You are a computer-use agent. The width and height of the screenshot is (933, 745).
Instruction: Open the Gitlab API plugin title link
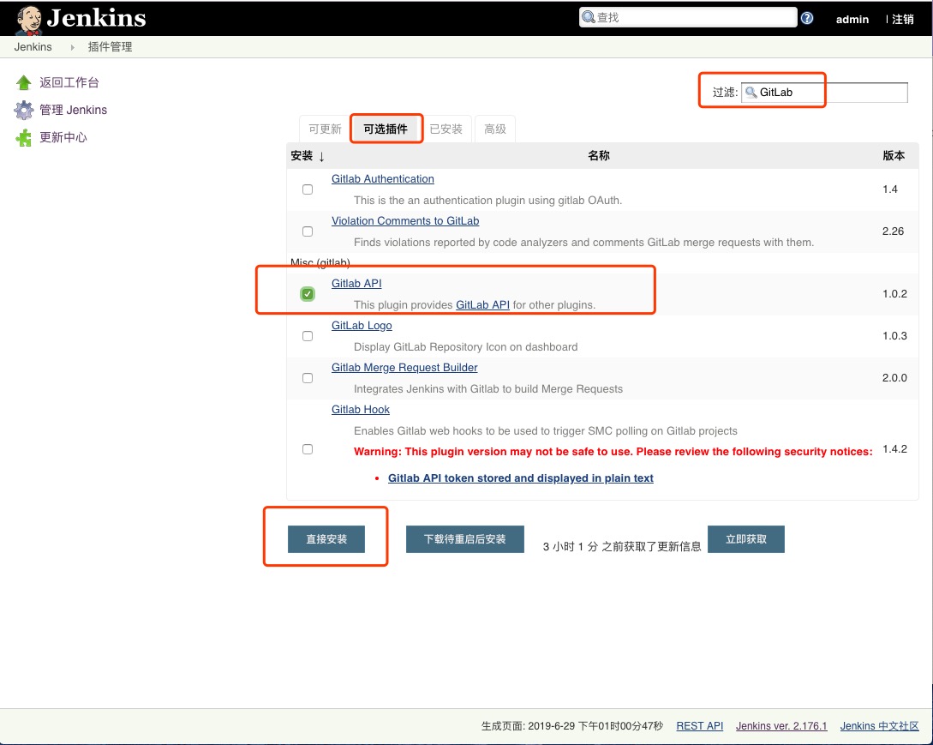click(x=356, y=284)
